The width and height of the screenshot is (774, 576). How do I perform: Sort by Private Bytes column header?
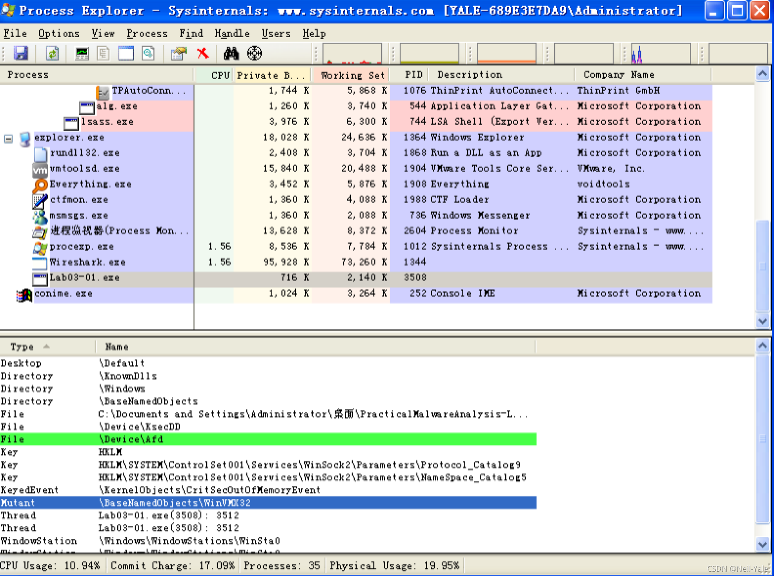click(272, 75)
